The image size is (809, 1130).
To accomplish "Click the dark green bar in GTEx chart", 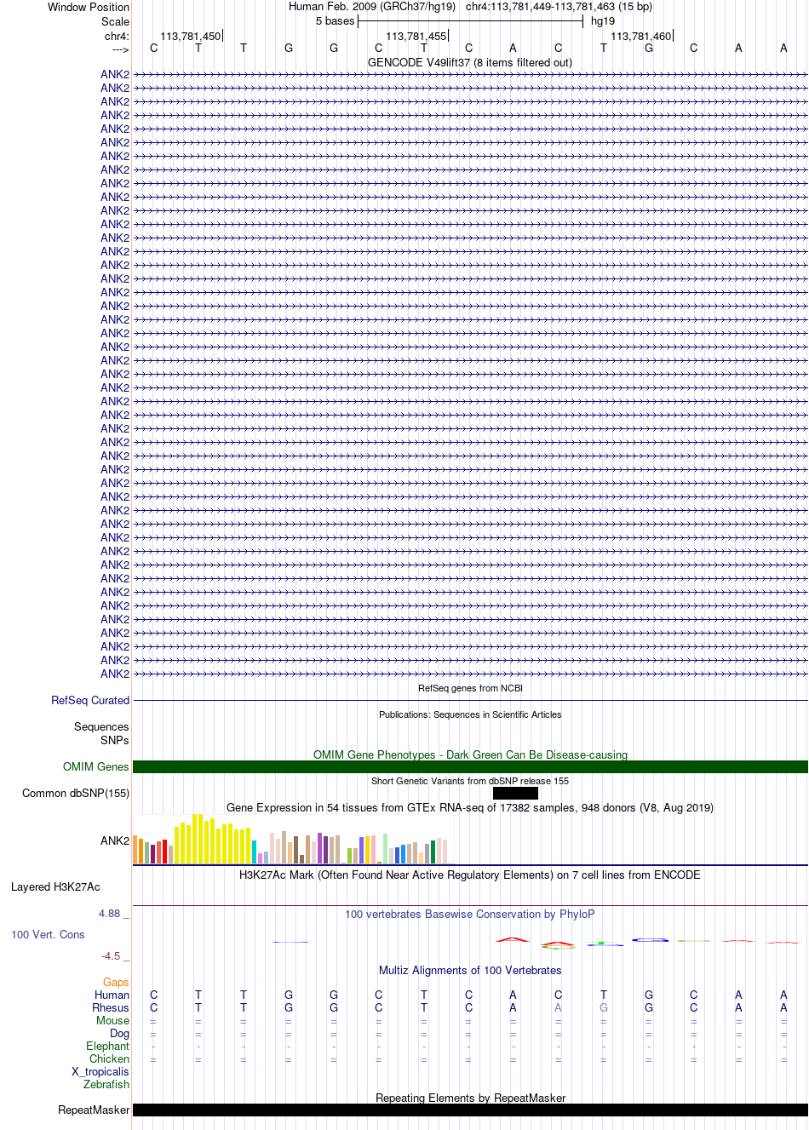I will [433, 852].
